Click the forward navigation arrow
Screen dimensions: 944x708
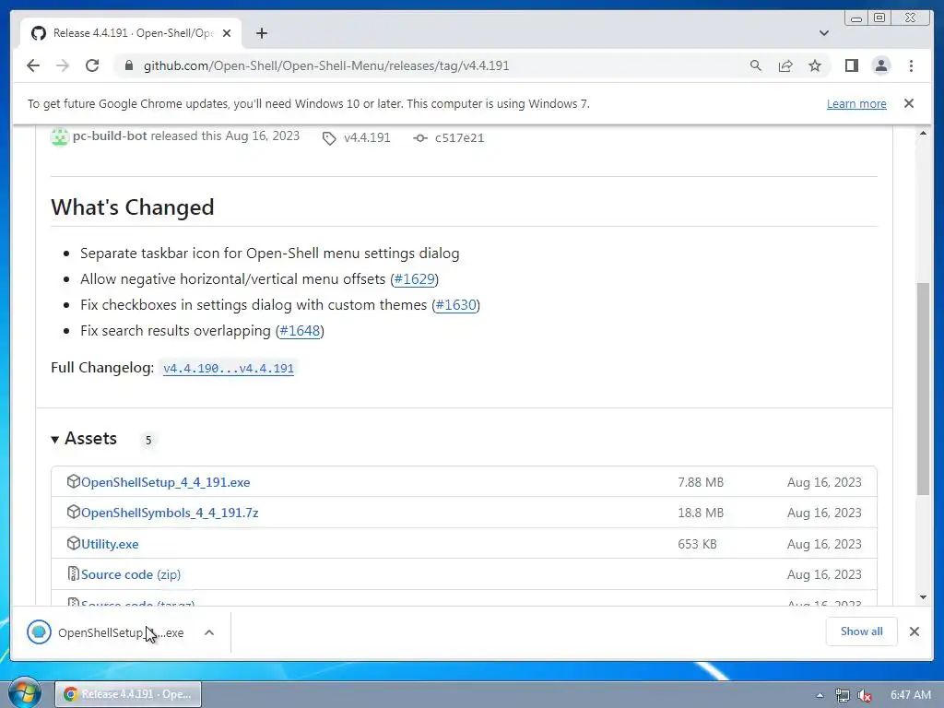63,65
